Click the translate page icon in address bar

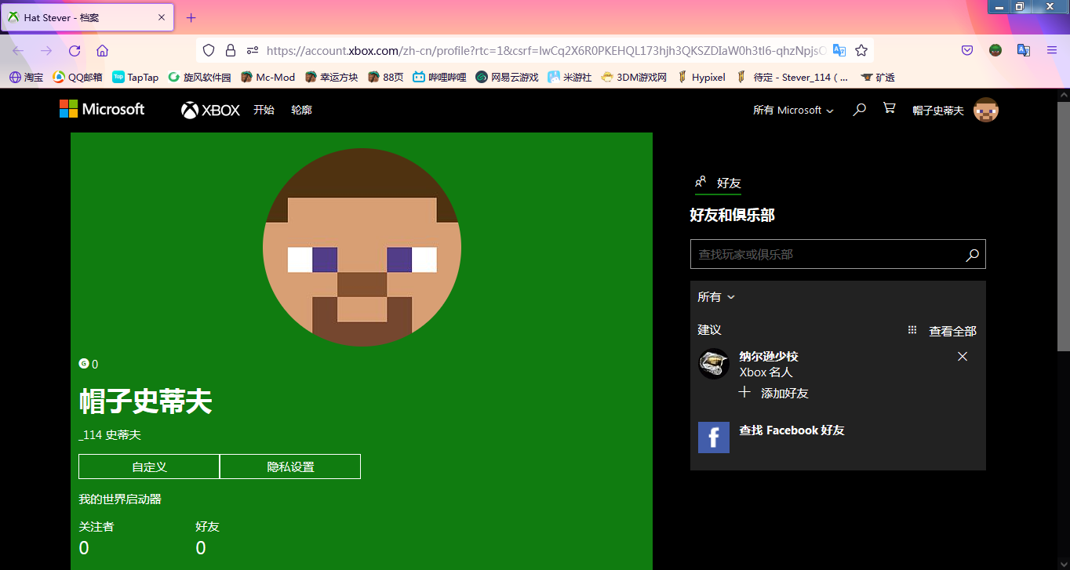coord(839,50)
